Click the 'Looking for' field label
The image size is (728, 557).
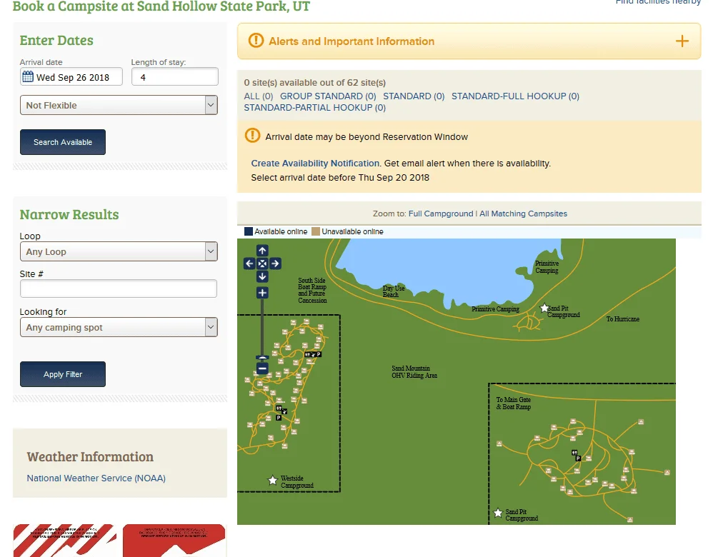pos(43,312)
